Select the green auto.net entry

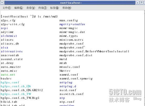pyautogui.click(x=8, y=75)
